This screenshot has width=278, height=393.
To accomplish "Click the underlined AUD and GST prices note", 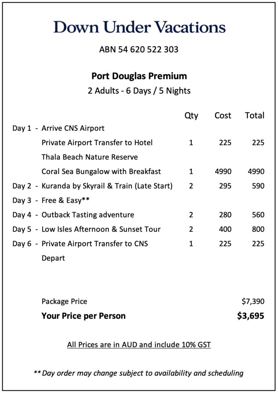I will [x=139, y=345].
